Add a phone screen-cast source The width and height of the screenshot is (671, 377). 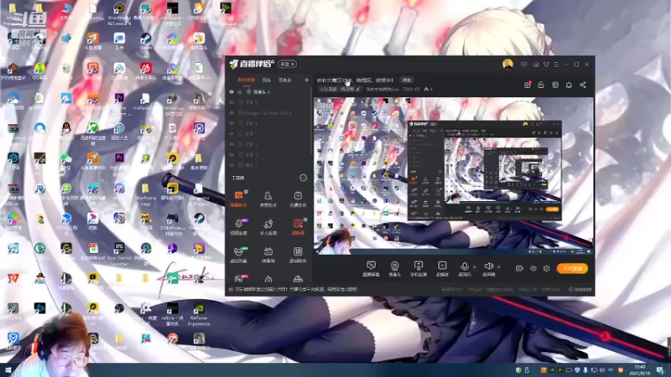pyautogui.click(x=419, y=268)
